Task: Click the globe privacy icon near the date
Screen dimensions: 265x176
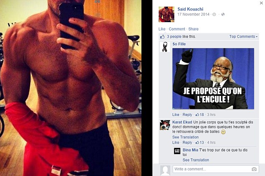Action: coord(223,15)
